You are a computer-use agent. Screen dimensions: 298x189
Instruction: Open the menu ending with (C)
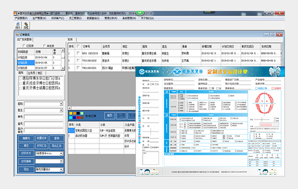pos(58,18)
